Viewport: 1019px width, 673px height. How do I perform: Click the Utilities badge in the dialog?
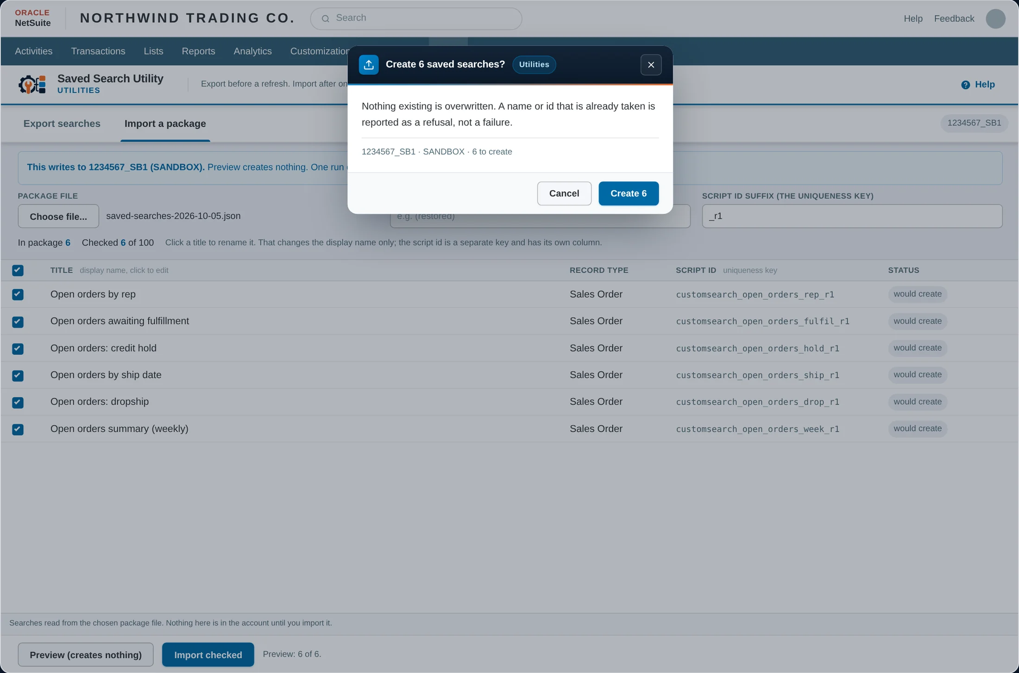[534, 64]
